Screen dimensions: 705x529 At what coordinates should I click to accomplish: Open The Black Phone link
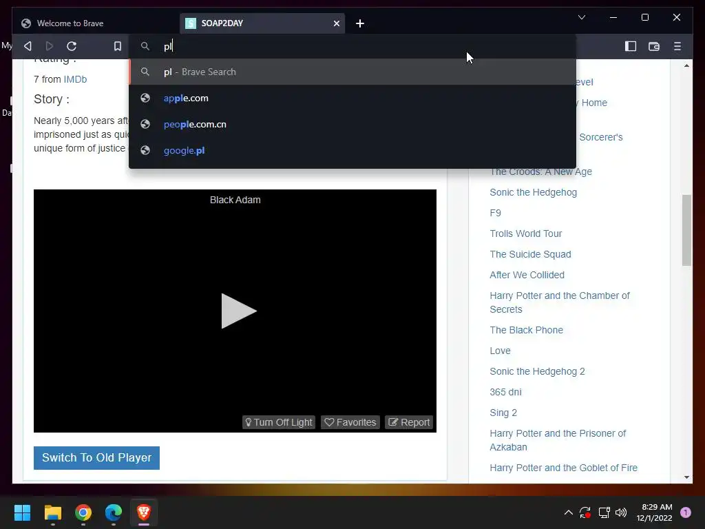(x=526, y=330)
